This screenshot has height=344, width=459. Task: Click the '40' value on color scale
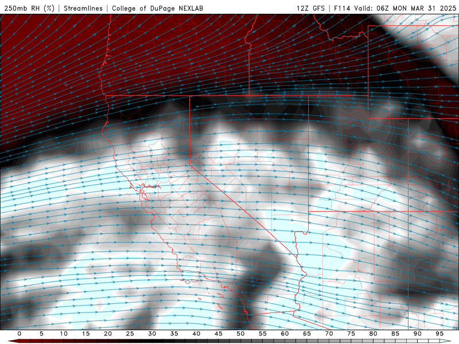[196, 334]
